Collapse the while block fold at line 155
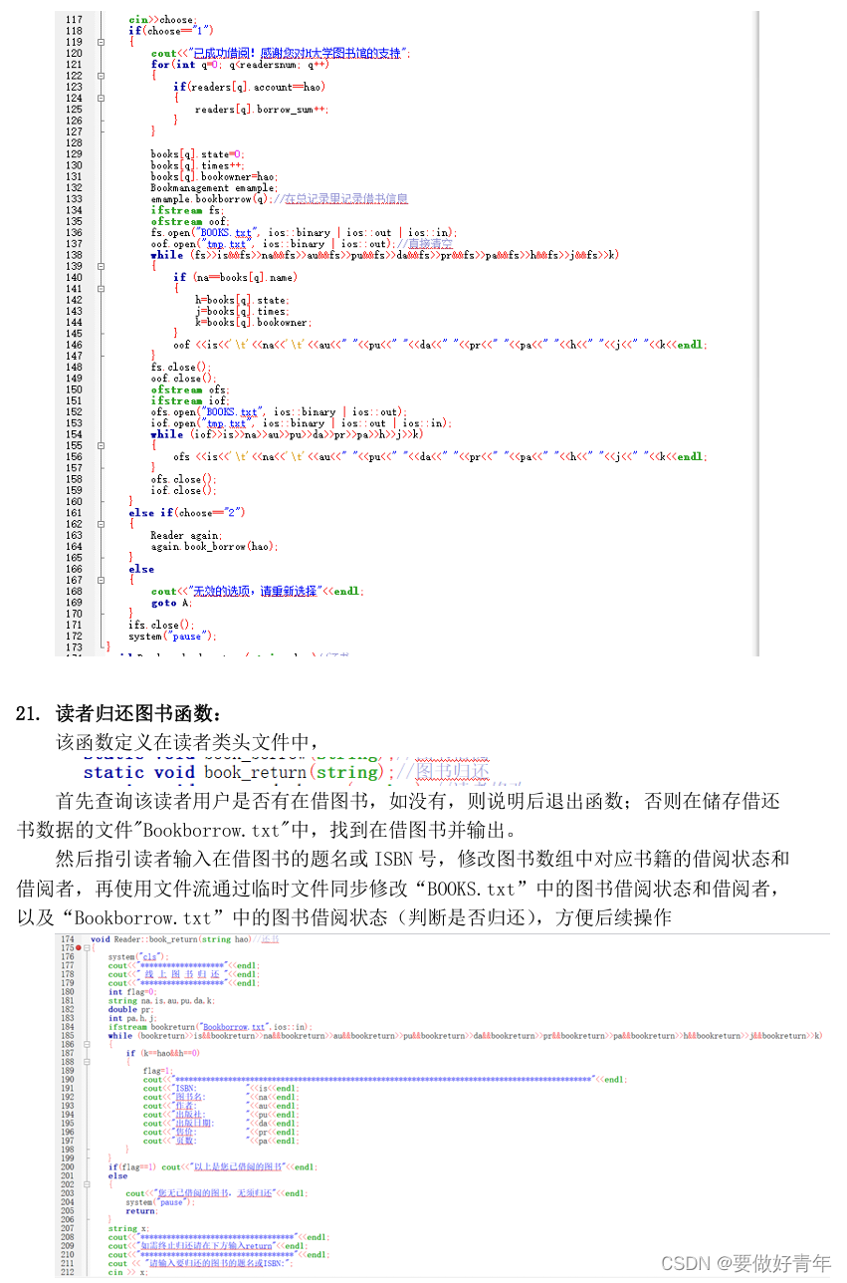The width and height of the screenshot is (847, 1283). 101,445
